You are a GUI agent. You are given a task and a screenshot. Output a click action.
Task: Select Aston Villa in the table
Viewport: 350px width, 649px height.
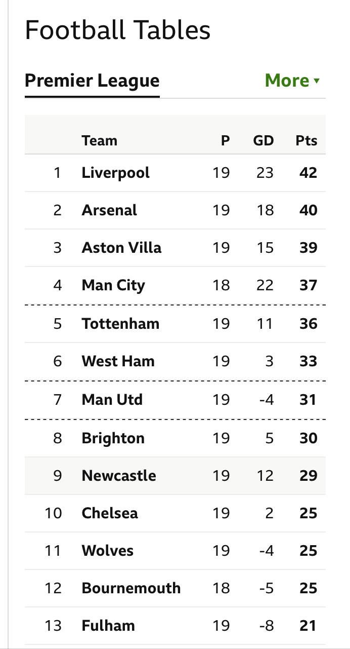coord(122,248)
